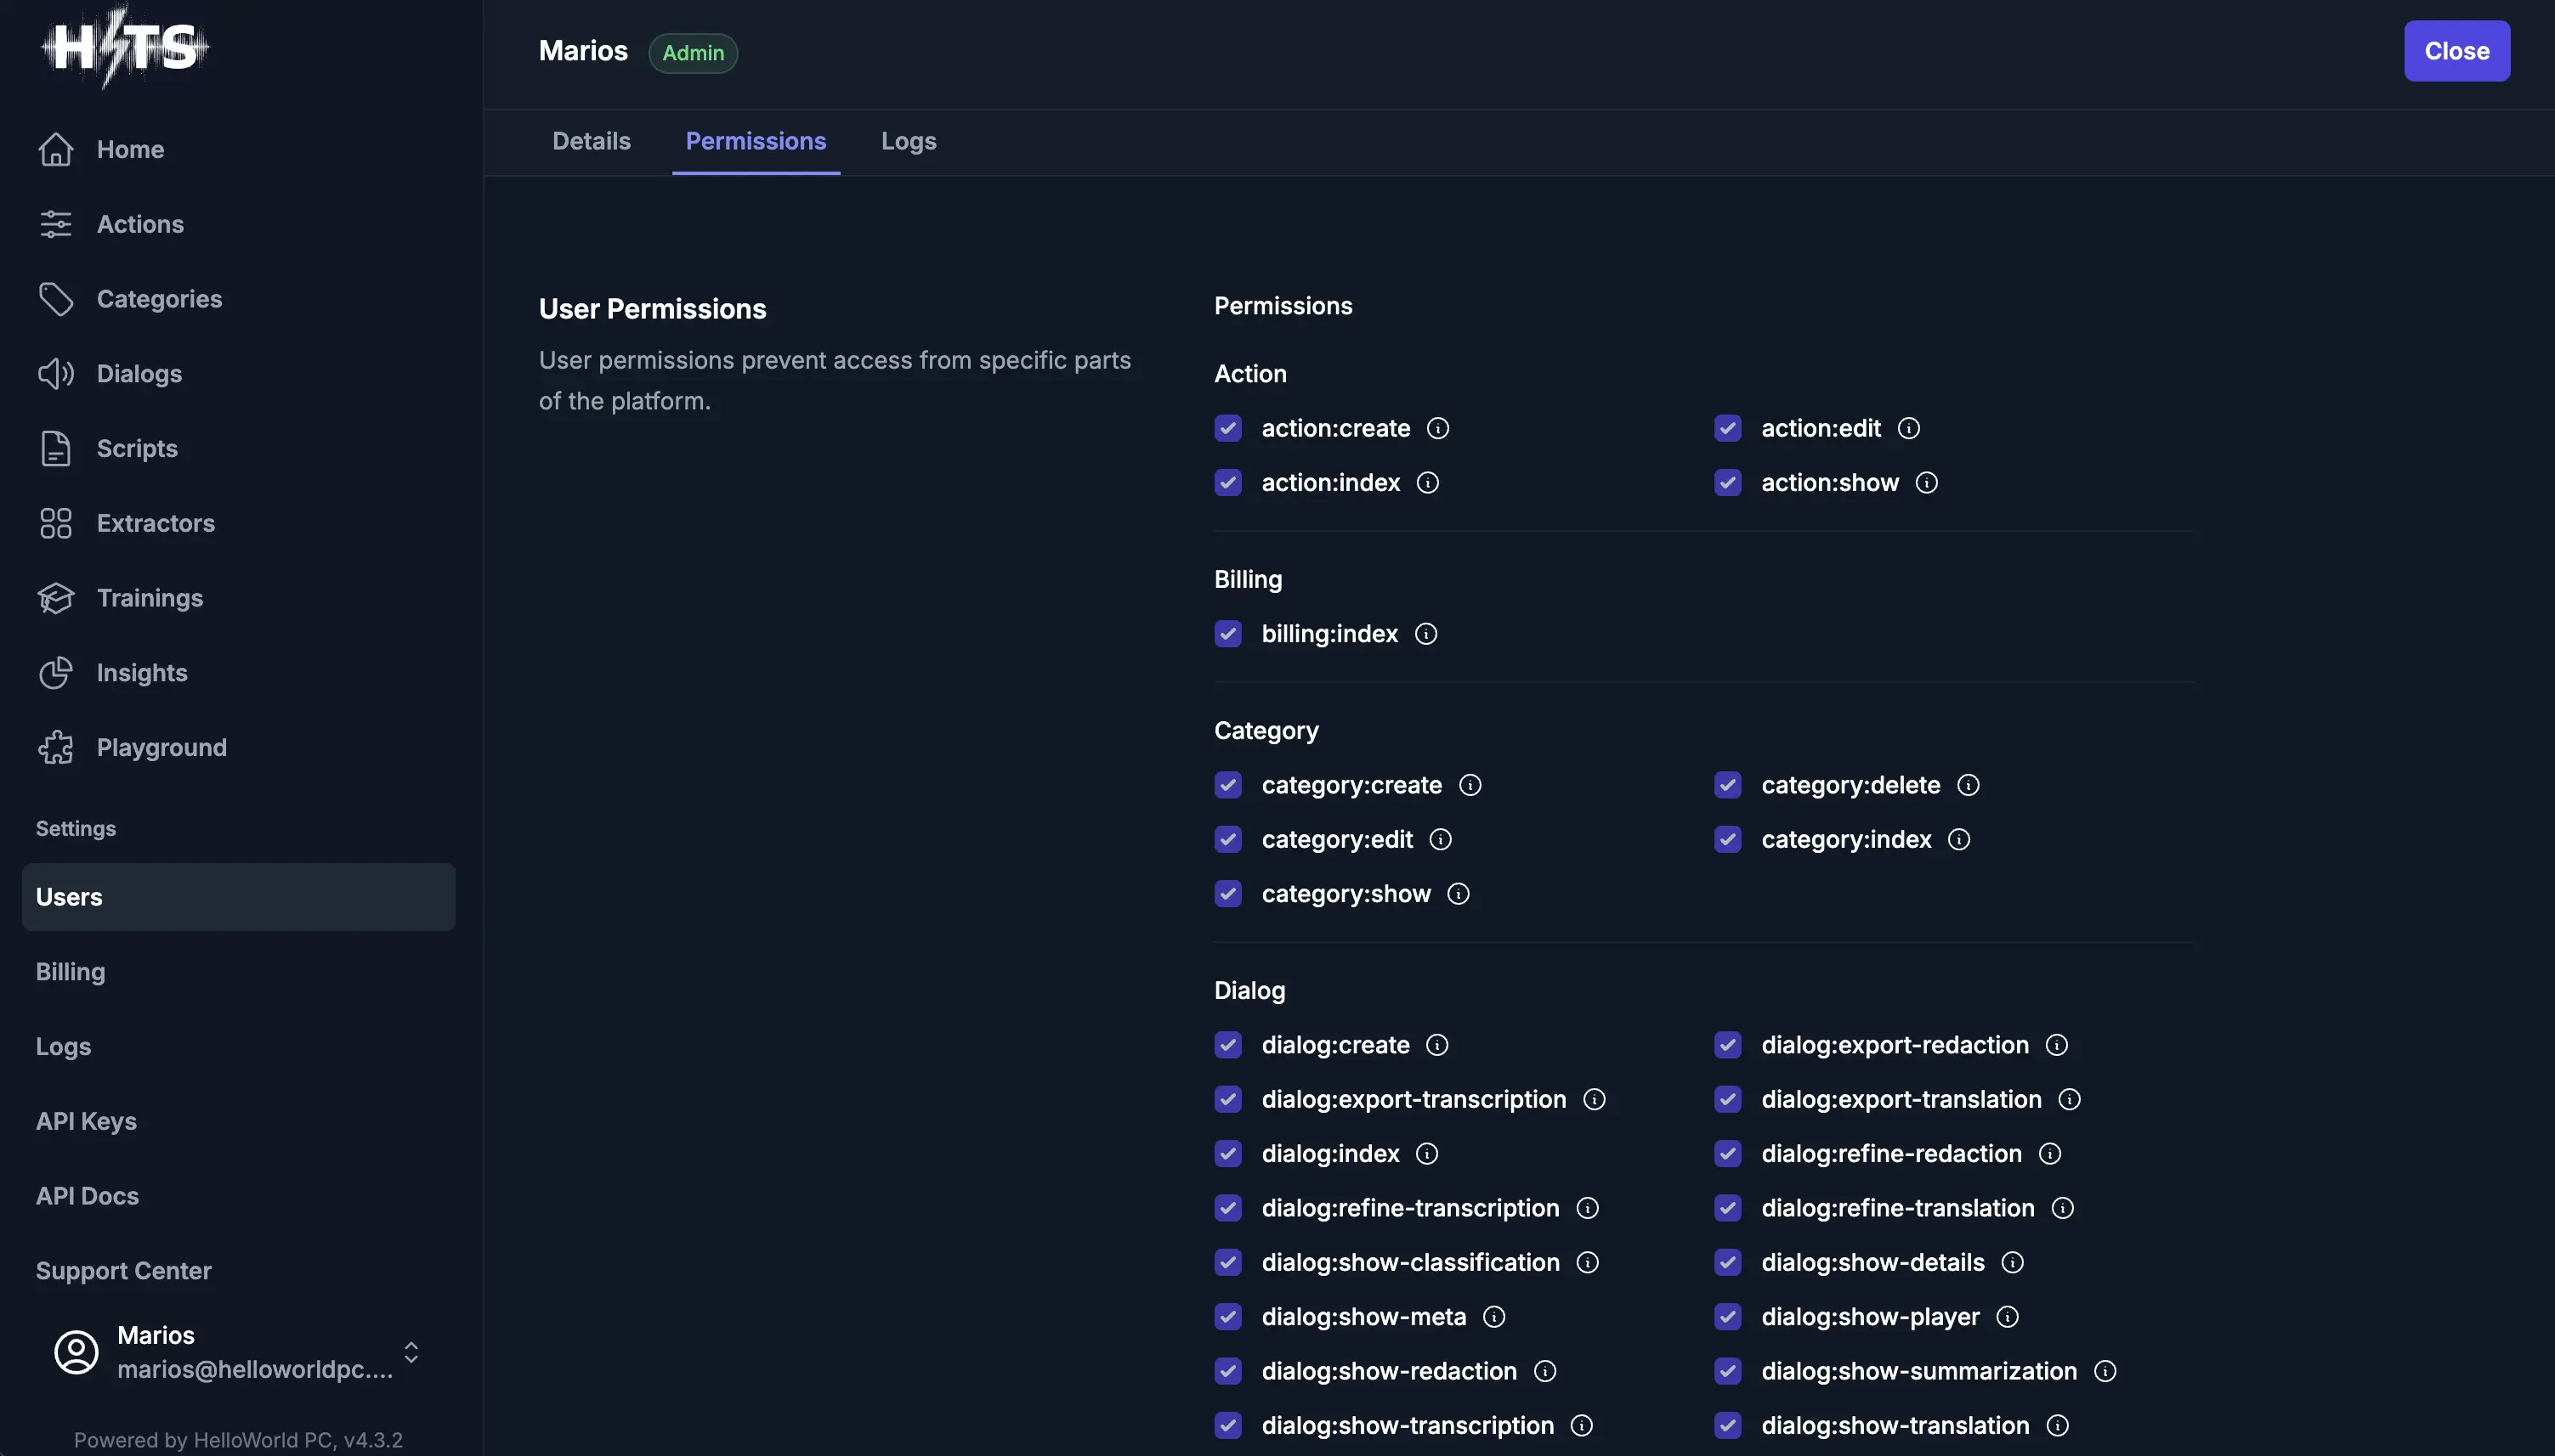
Task: Click the Admin role badge
Action: pos(694,53)
